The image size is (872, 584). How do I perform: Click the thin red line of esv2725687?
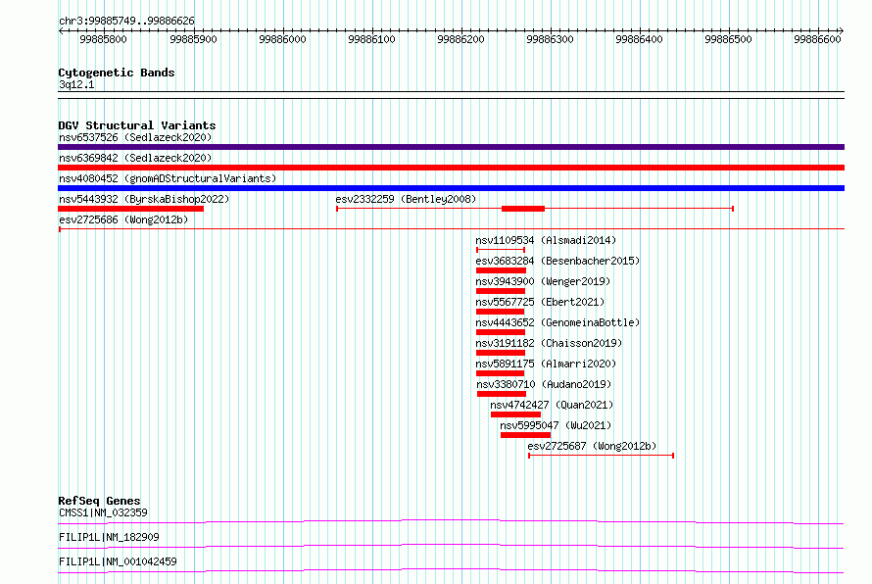coord(602,456)
